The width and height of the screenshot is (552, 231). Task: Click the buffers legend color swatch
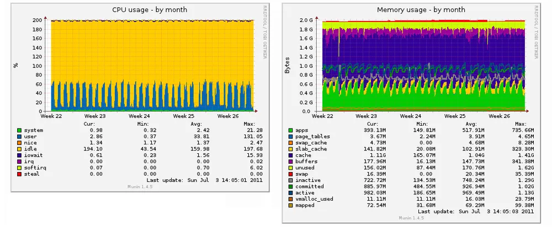point(290,162)
